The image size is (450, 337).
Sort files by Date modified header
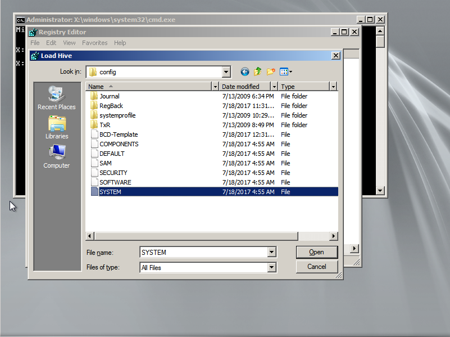245,87
